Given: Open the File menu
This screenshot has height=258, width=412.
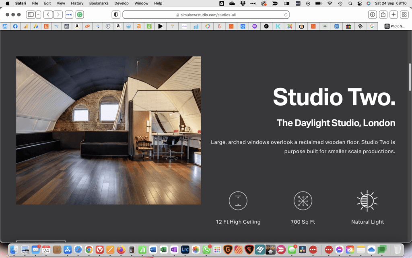Looking at the screenshot, I should [x=35, y=3].
